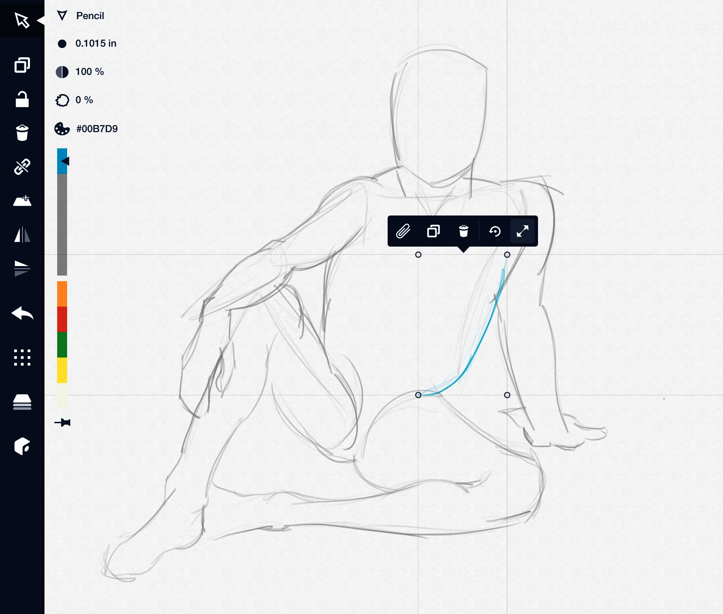Collapse the tool options arrow beside selector
This screenshot has height=614, width=723.
[41, 20]
